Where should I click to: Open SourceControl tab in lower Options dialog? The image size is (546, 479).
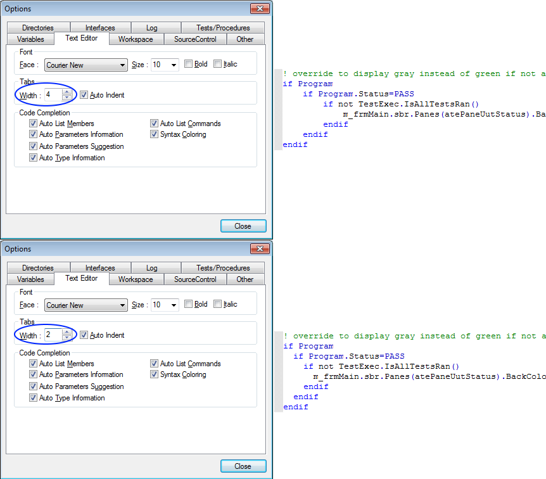click(x=195, y=279)
